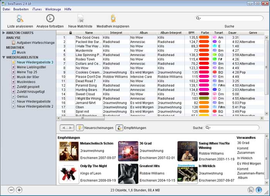Viewport: 270px width, 196px height.
Task: Open the Bearbeiten menu
Action: click(x=21, y=9)
